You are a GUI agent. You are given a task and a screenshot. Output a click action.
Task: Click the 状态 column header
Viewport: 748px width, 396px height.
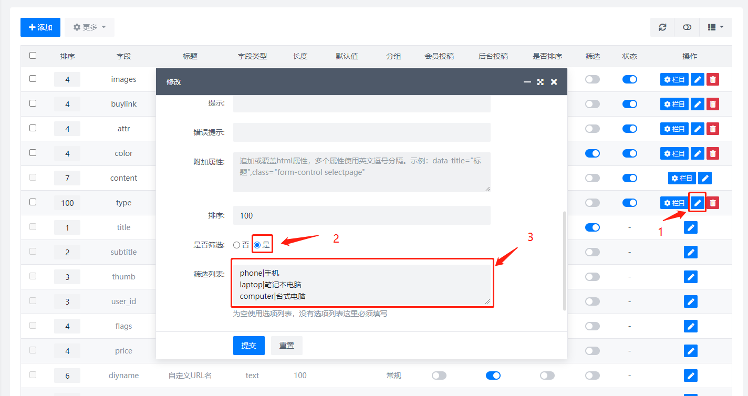(x=630, y=56)
